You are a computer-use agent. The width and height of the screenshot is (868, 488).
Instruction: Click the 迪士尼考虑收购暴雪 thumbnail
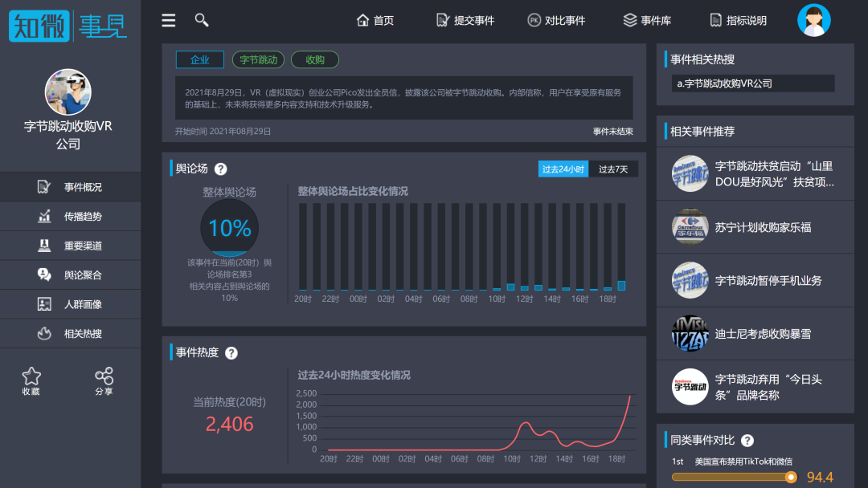click(690, 333)
